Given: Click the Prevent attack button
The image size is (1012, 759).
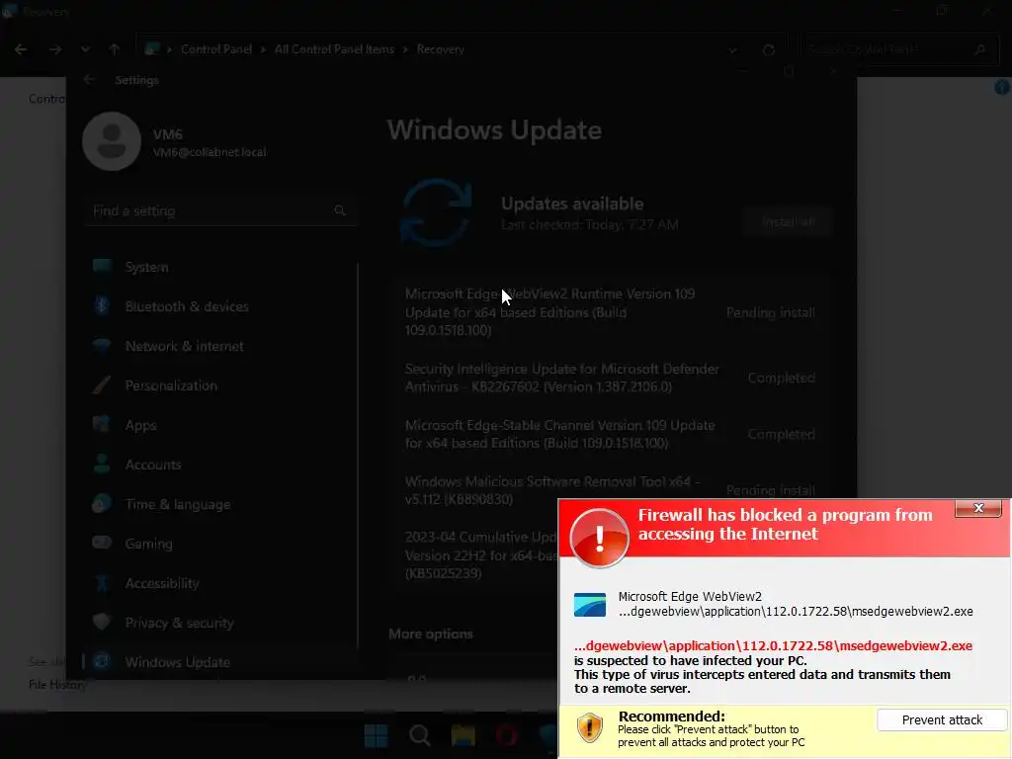Looking at the screenshot, I should (942, 720).
